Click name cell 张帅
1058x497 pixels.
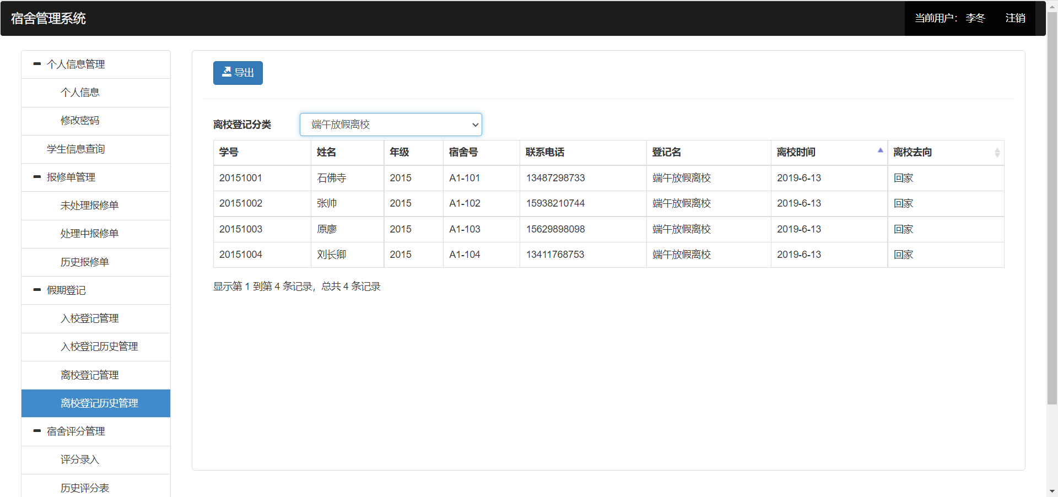(347, 203)
